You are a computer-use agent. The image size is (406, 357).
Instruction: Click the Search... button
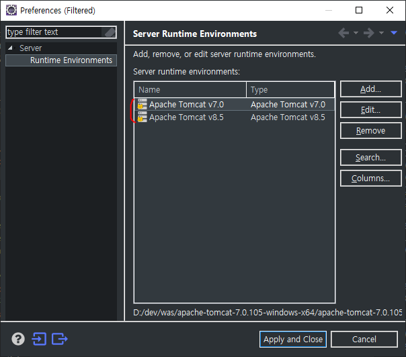click(x=371, y=158)
